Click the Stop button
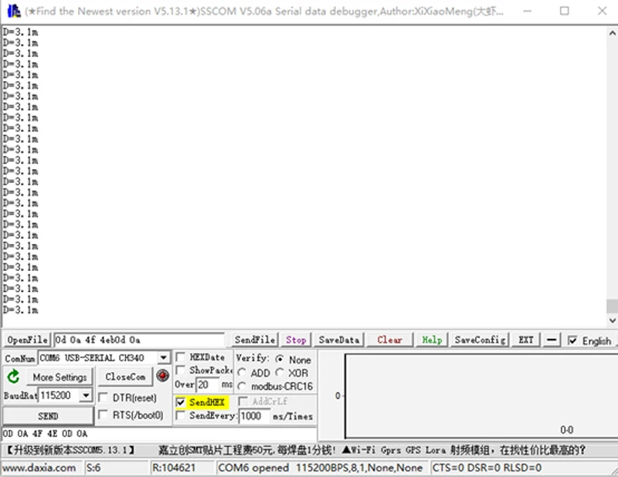The height and width of the screenshot is (477, 618). pos(296,340)
